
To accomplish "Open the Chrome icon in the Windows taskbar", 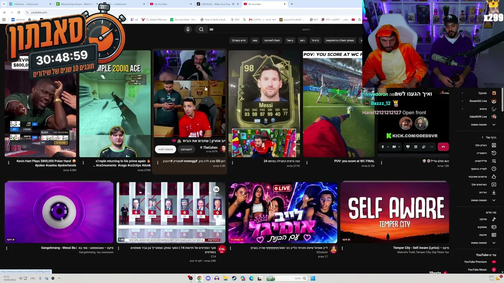I will pyautogui.click(x=199, y=278).
